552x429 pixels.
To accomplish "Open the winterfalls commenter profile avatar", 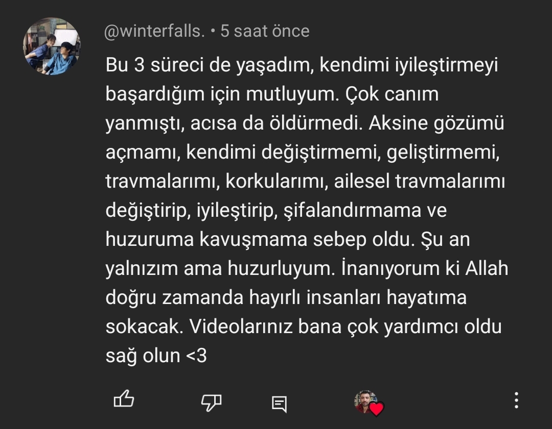I will [52, 46].
